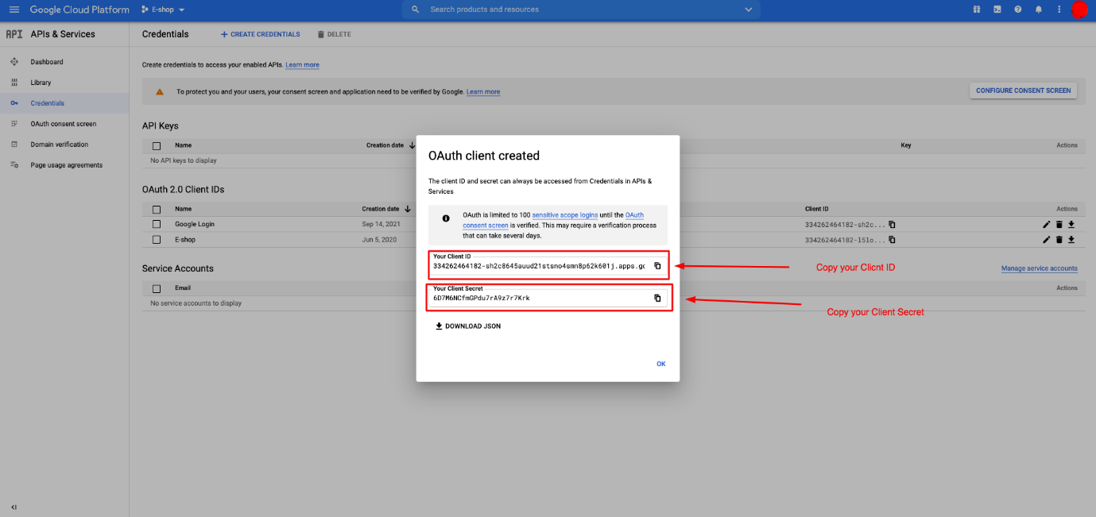1096x517 pixels.
Task: Click the Domain verification checkbox icon
Action: pos(14,145)
